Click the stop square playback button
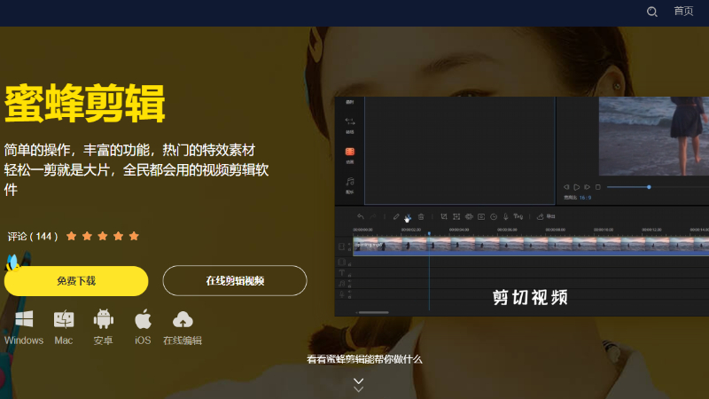Screen dimensions: 709x399 point(597,187)
